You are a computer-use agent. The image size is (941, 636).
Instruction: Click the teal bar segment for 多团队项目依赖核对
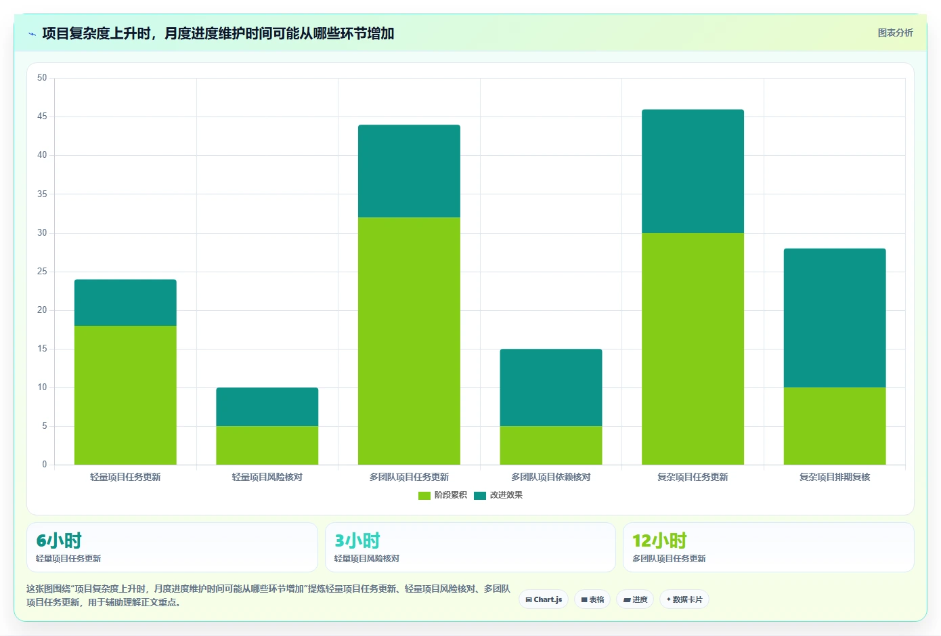pyautogui.click(x=551, y=387)
